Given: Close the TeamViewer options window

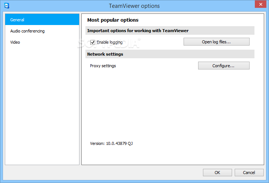Looking at the screenshot, I should (x=260, y=4).
